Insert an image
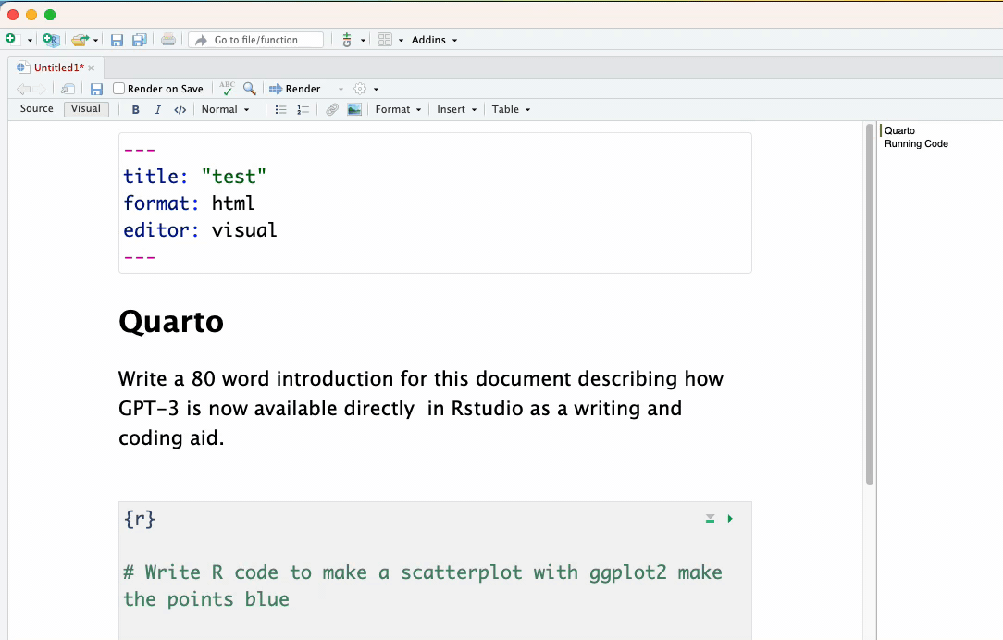 [x=354, y=109]
